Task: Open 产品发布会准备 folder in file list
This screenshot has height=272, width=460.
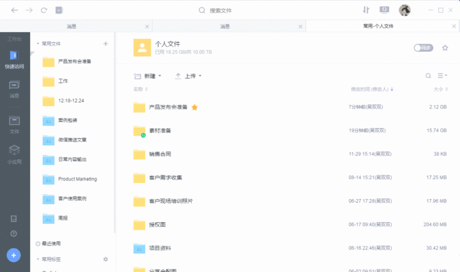Action: (x=168, y=108)
